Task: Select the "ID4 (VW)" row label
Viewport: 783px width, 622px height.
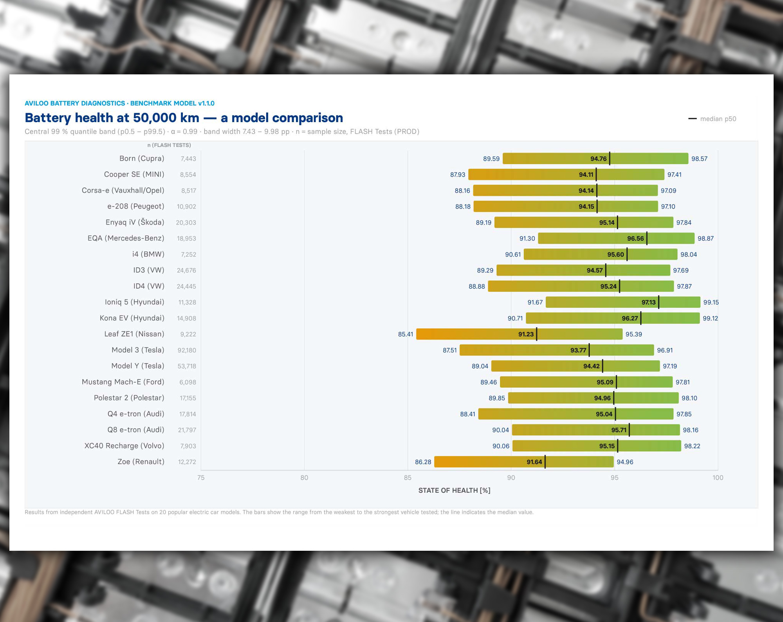Action: coord(149,286)
